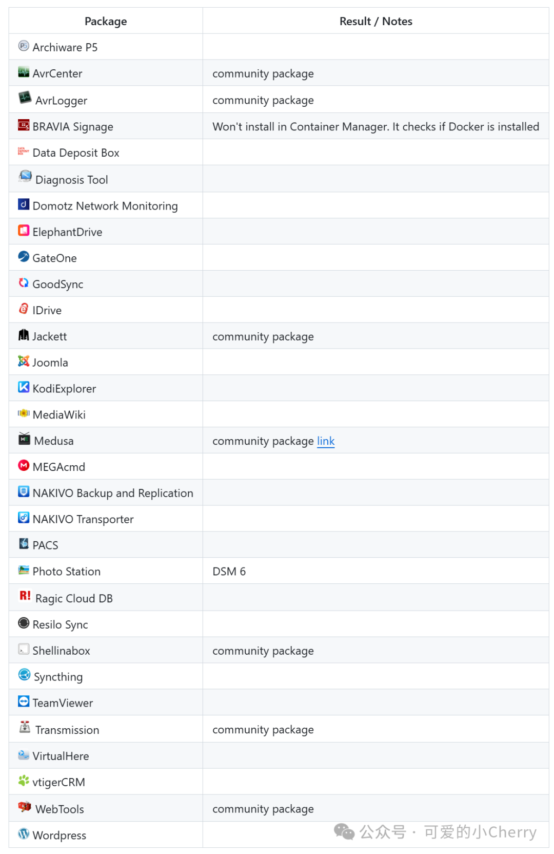
Task: Click the GoodSync icon
Action: [24, 282]
